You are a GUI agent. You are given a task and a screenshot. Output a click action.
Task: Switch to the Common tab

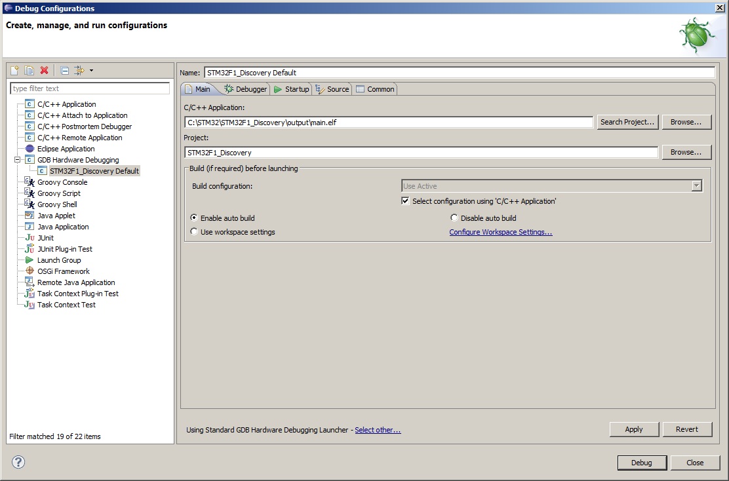pos(375,89)
